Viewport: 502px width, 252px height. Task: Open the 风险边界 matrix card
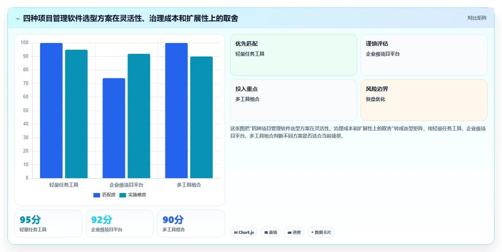[x=424, y=100]
